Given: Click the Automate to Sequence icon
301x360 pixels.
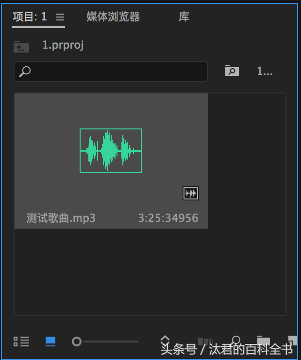Looking at the screenshot, I should 205,342.
